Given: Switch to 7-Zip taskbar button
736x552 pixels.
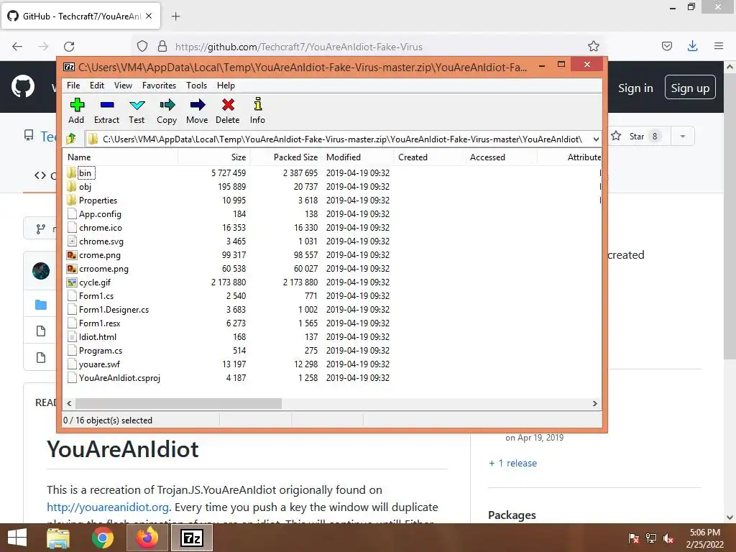Looking at the screenshot, I should coord(191,538).
